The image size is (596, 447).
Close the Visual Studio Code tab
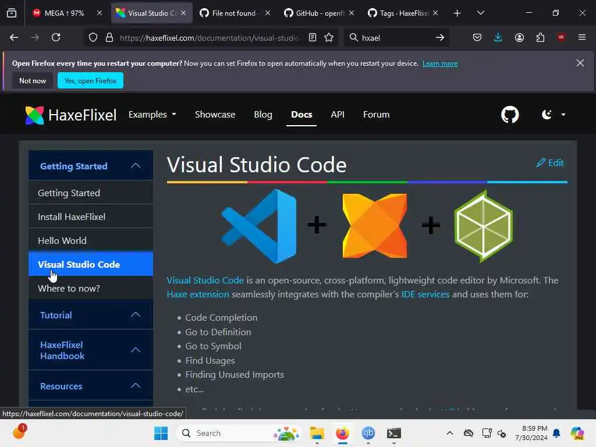183,13
